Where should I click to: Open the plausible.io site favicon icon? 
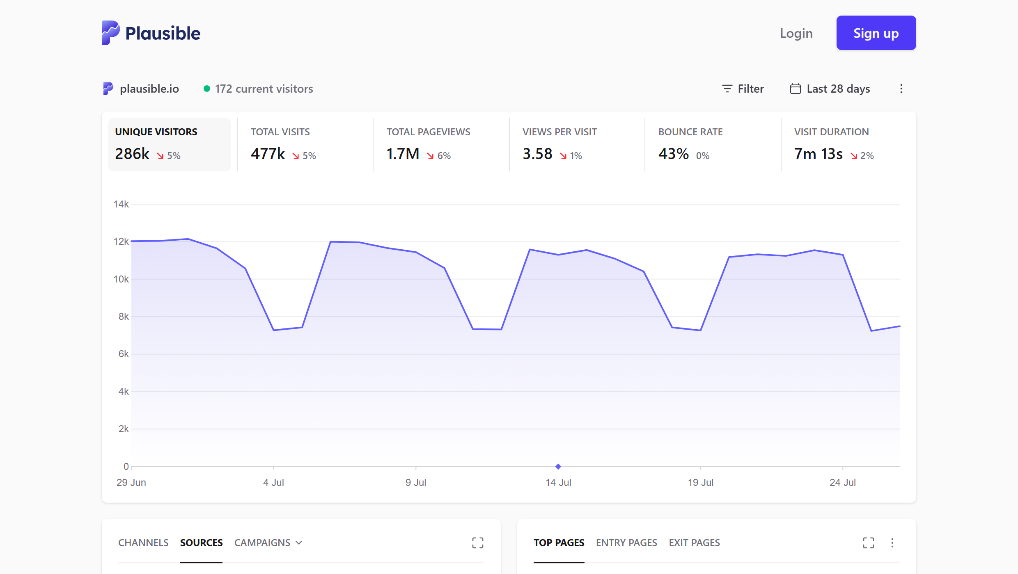(x=108, y=89)
